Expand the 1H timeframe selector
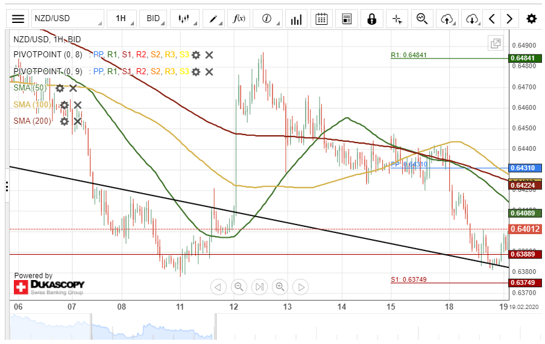Viewport: 545px width, 344px height. (122, 19)
